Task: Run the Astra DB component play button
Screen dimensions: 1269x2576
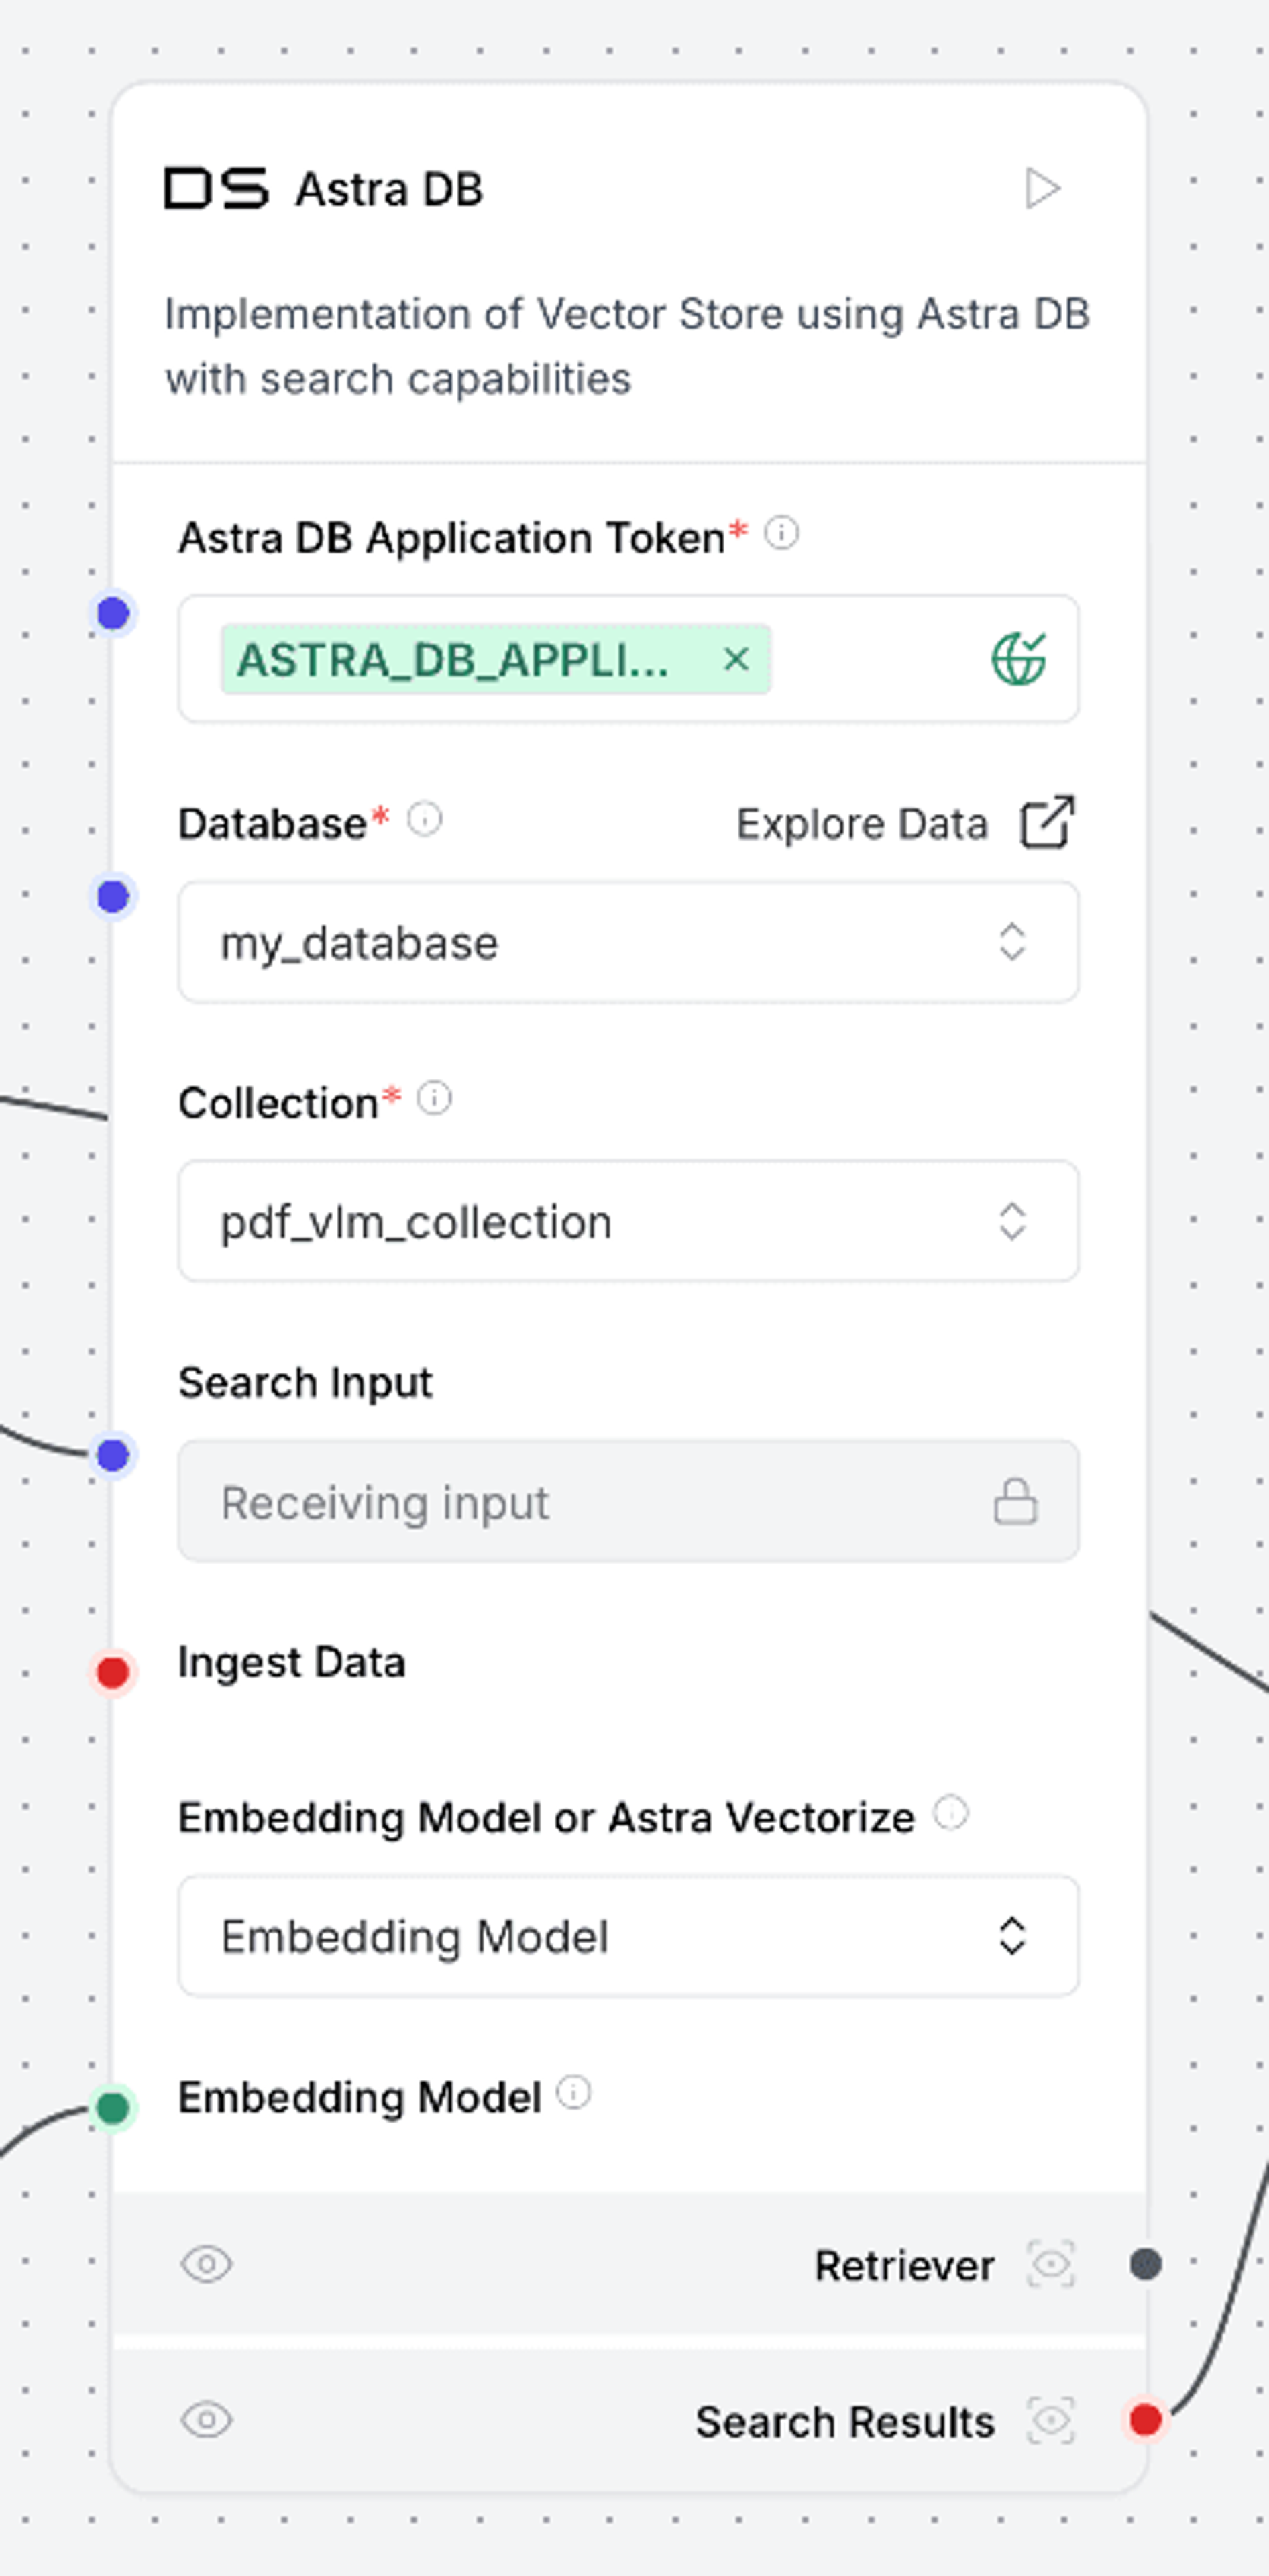Action: 1042,188
